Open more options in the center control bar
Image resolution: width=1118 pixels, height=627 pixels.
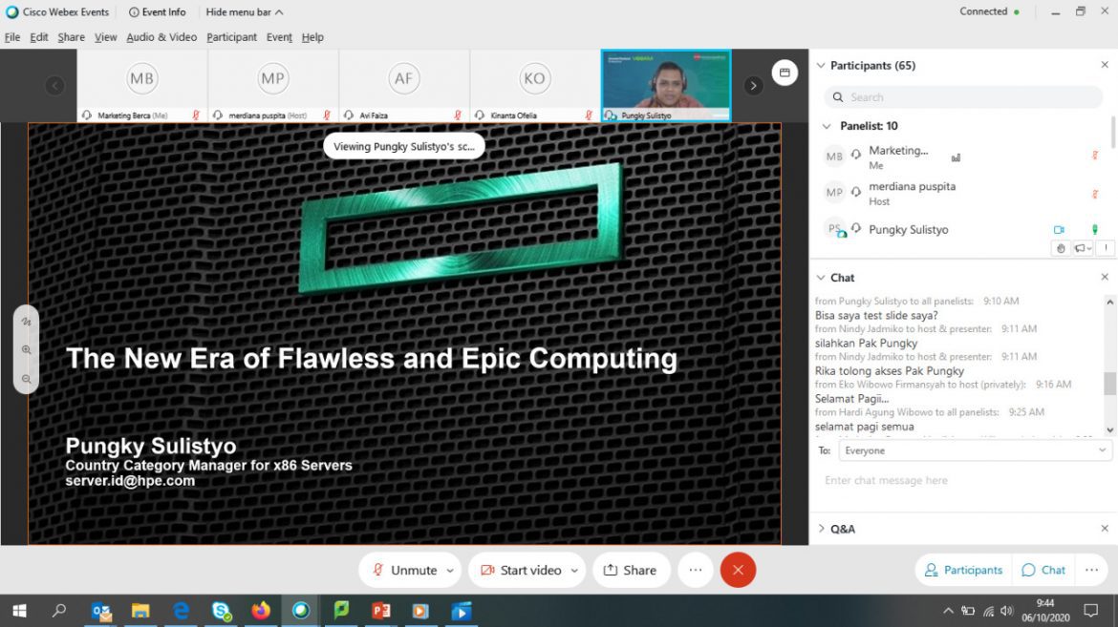click(x=696, y=570)
